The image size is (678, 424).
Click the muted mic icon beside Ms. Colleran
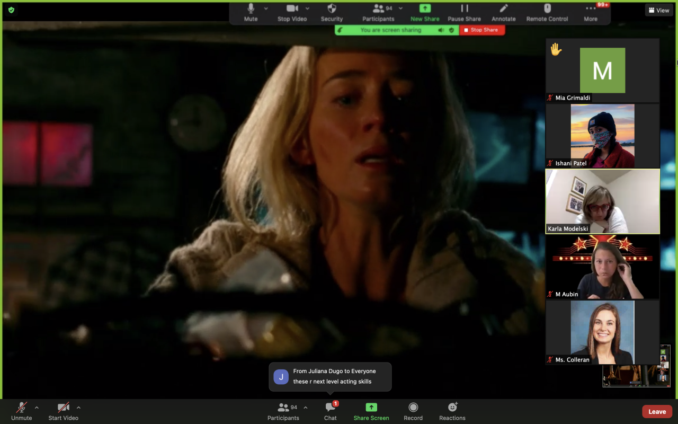point(551,360)
